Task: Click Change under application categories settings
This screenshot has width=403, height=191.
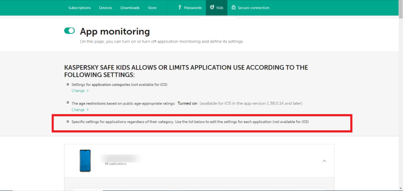Action: pyautogui.click(x=80, y=91)
